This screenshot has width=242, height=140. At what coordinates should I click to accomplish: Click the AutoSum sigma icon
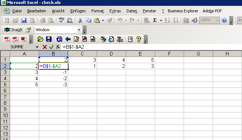coord(155,20)
